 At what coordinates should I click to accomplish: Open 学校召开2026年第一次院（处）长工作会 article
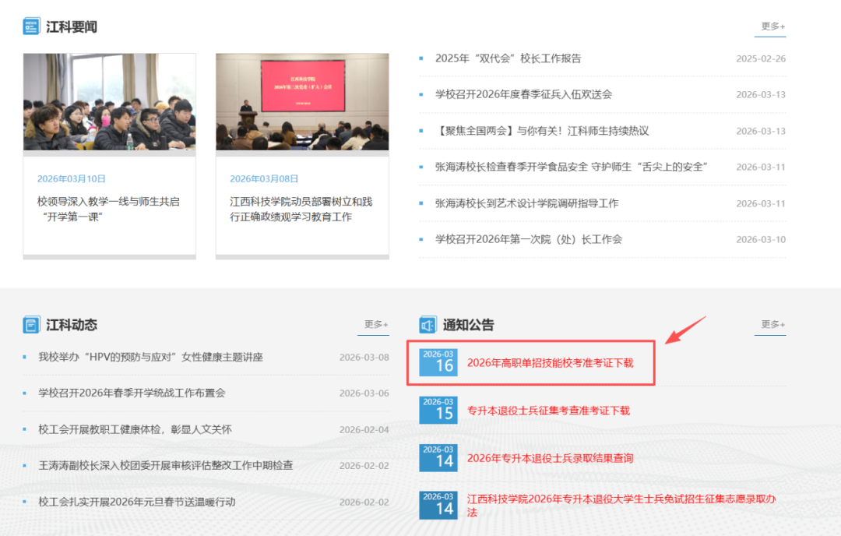point(529,239)
